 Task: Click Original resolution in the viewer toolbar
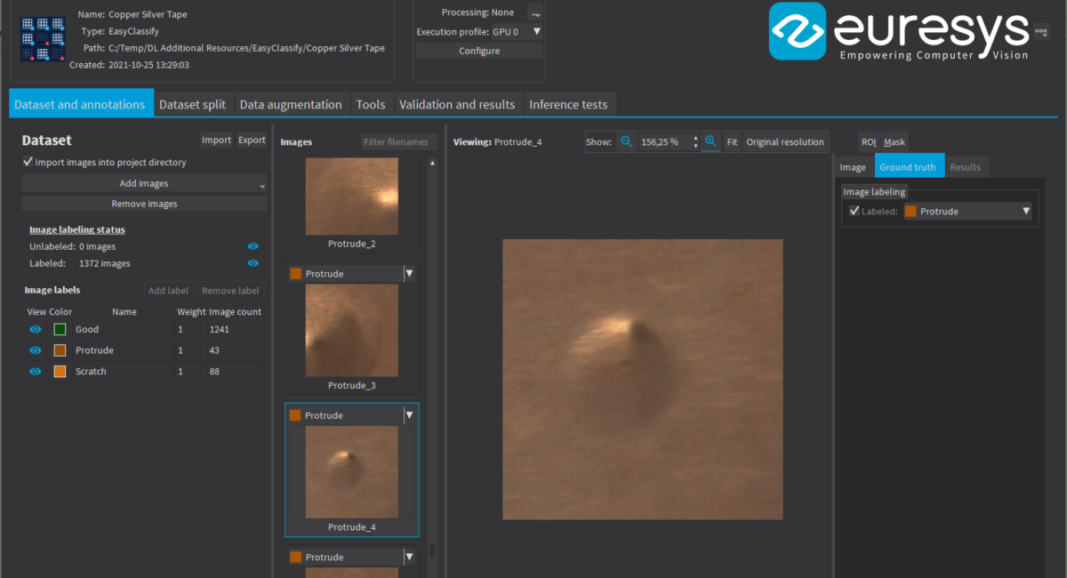coord(784,141)
